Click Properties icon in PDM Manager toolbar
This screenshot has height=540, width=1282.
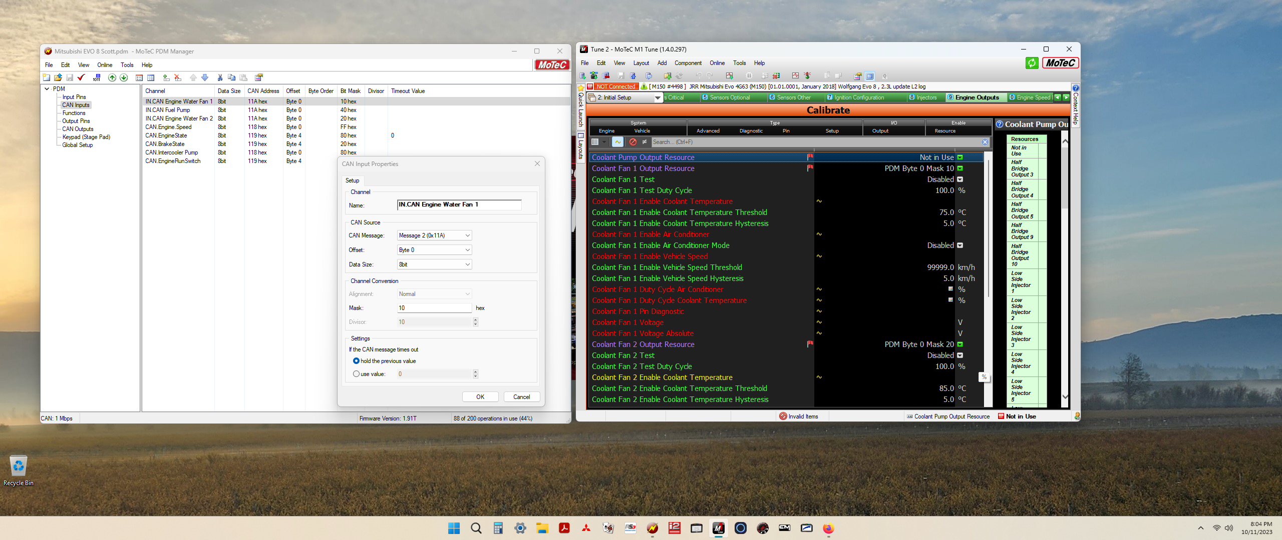click(x=259, y=77)
